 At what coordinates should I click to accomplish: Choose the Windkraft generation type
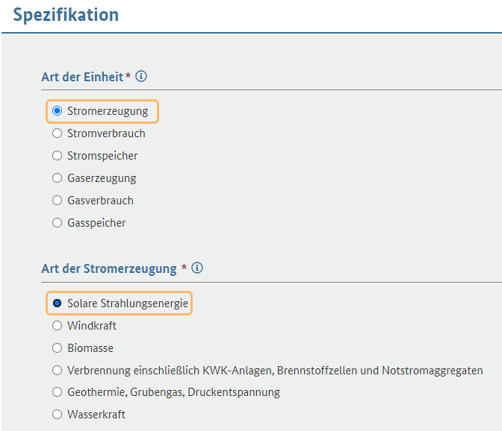(x=57, y=326)
